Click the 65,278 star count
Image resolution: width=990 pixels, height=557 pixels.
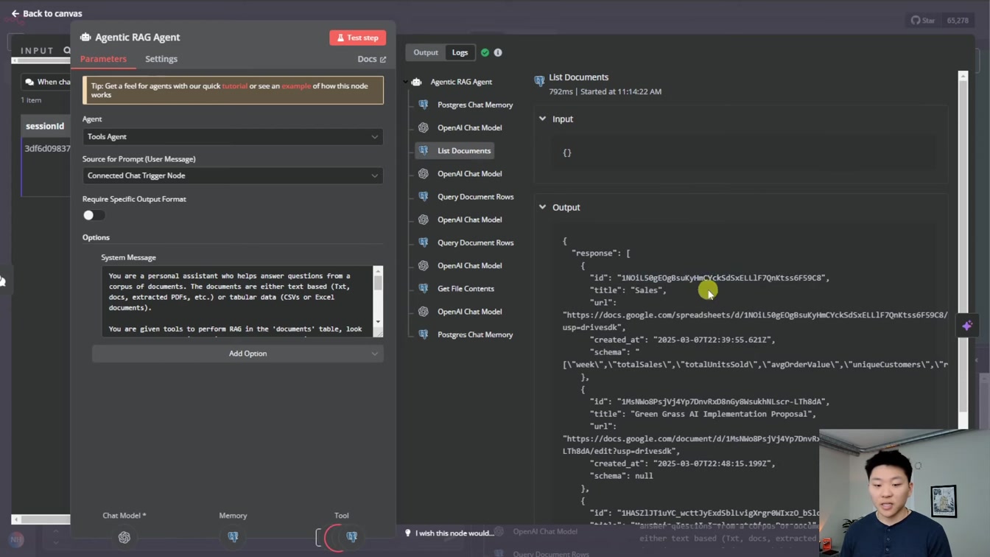coord(958,20)
